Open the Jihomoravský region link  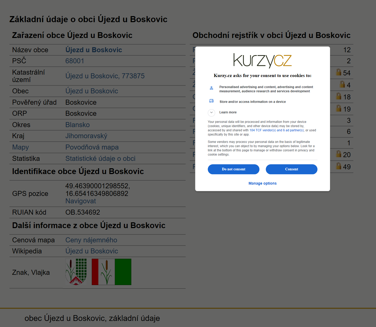coord(86,136)
